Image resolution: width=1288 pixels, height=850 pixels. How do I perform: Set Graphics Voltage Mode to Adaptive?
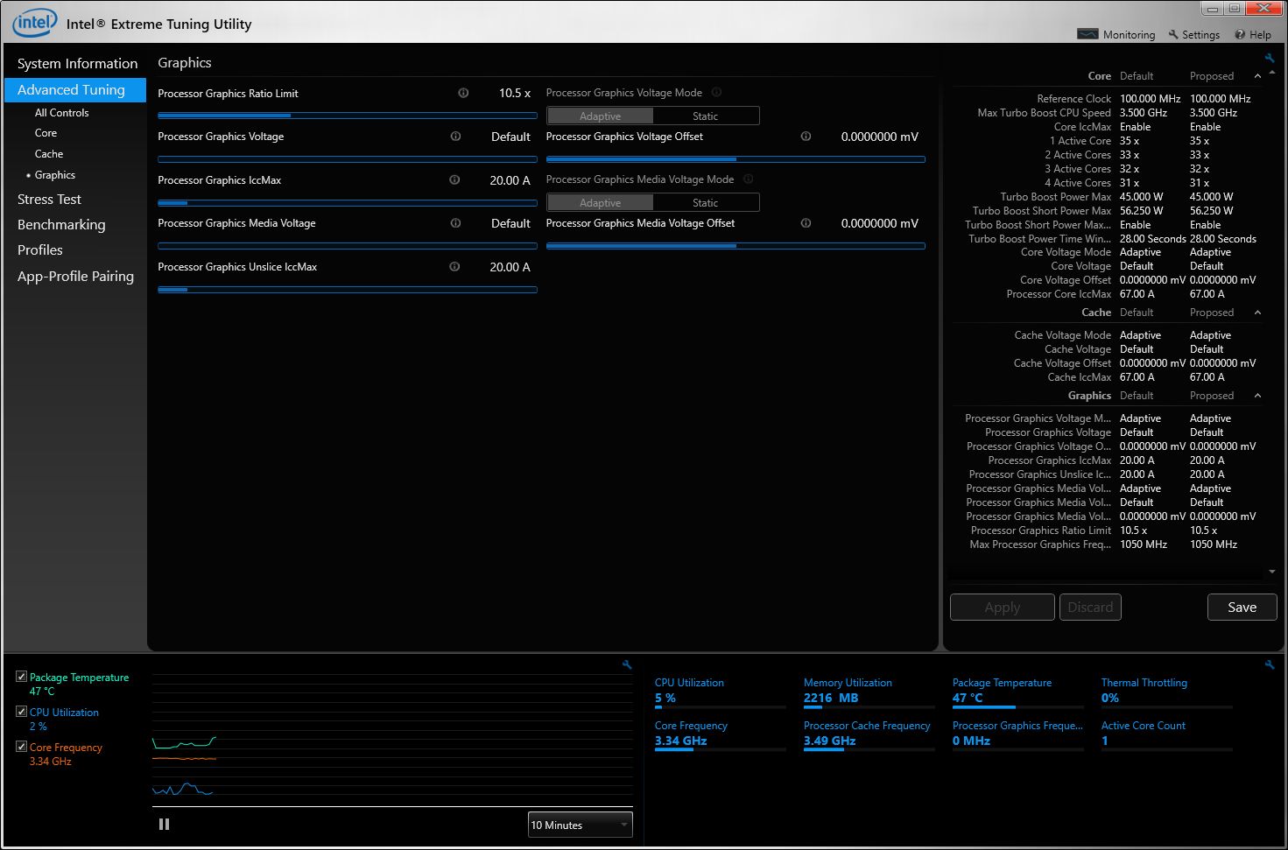(x=600, y=116)
